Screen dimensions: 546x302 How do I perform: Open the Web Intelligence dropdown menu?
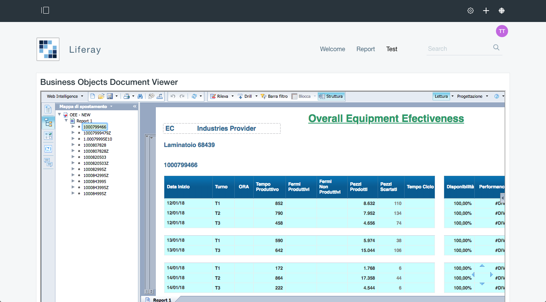(62, 96)
